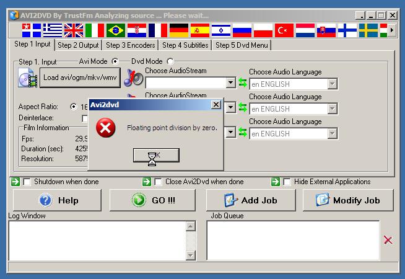This screenshot has width=405, height=279.
Task: Open Help
Action: (x=57, y=200)
